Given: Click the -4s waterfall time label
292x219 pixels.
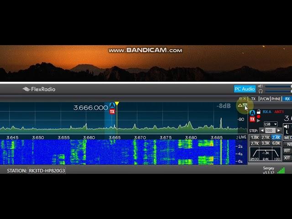Looking at the screenshot, I should click(239, 154).
